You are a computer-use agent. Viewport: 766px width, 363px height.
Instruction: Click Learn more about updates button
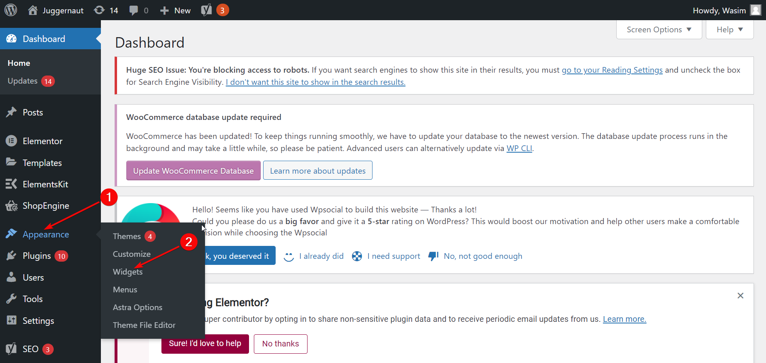pos(318,170)
